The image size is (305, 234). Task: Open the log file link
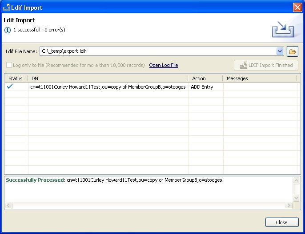click(x=164, y=65)
